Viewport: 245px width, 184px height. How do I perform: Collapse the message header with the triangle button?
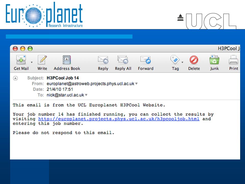point(15,78)
